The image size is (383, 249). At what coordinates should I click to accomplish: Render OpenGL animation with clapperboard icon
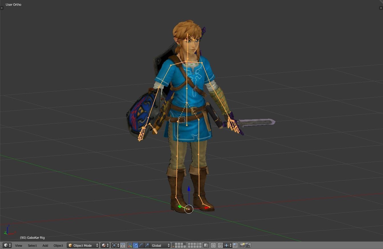[x=248, y=245]
